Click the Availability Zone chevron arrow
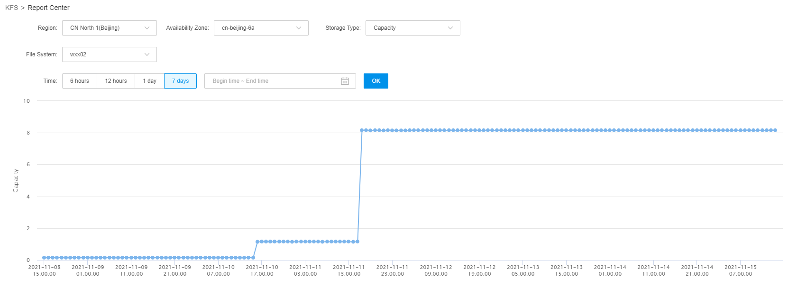This screenshot has height=287, width=788. 299,28
